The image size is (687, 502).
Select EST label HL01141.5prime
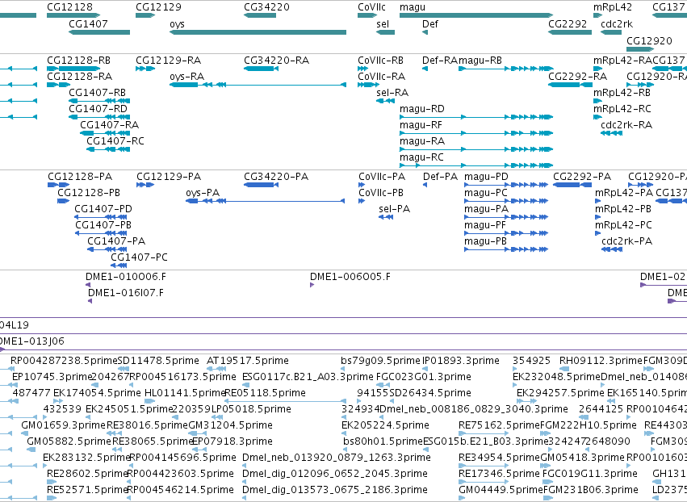click(185, 393)
